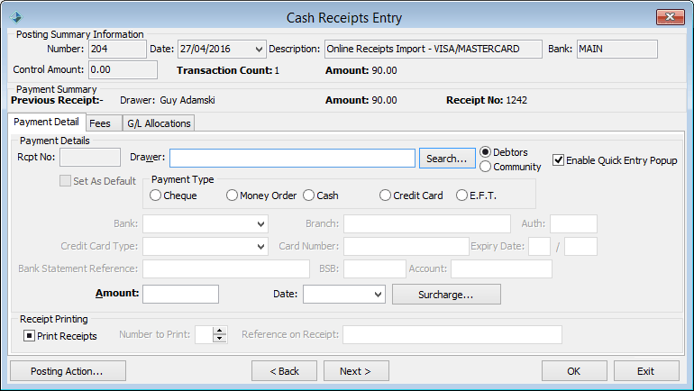Image resolution: width=694 pixels, height=391 pixels.
Task: Increase the Number to Print value
Action: click(x=220, y=331)
